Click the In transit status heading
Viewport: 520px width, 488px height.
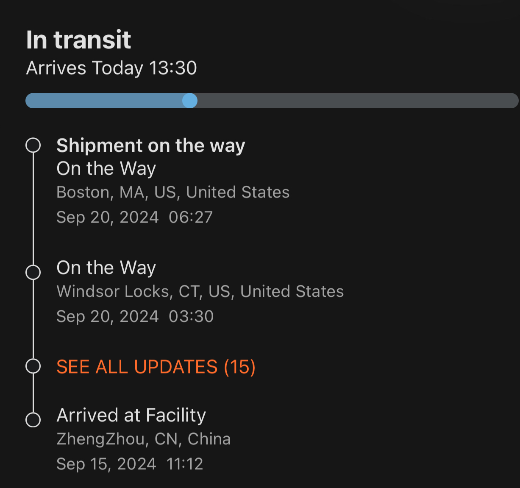[78, 40]
